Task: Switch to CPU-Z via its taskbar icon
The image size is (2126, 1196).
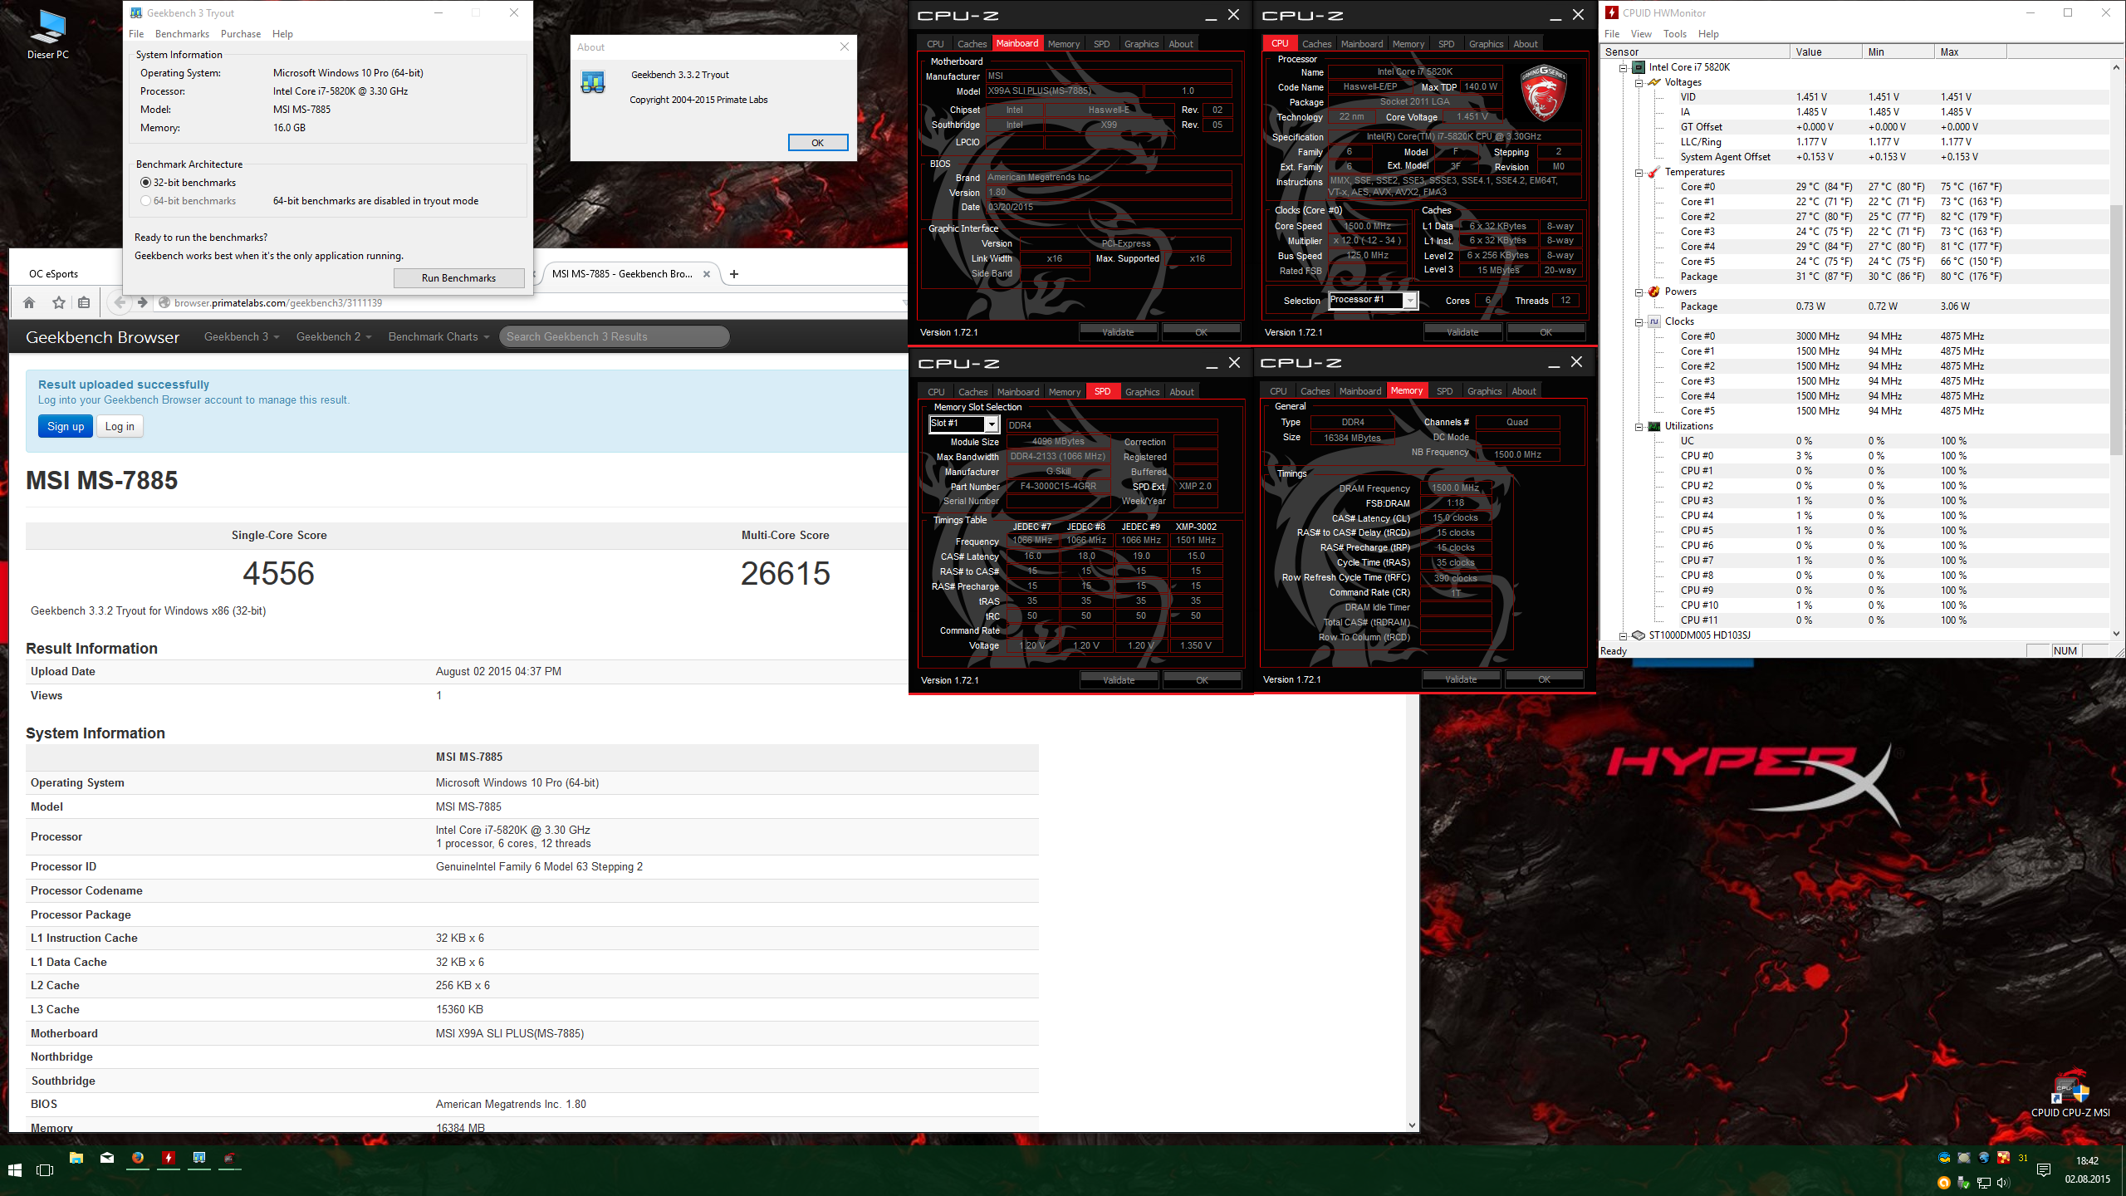Action: point(230,1158)
